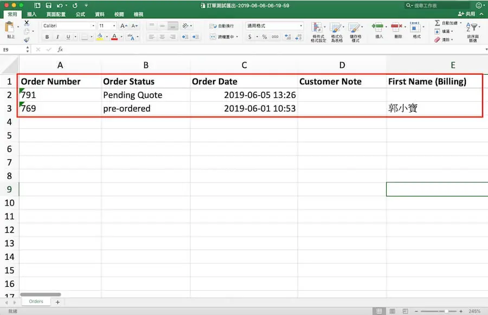Click the Wrap Text (自動換行) button
The image size is (488, 315).
222,26
